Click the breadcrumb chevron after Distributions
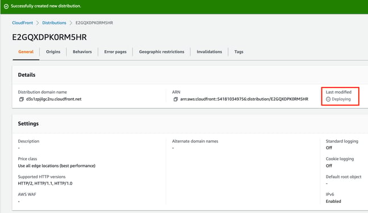 71,23
